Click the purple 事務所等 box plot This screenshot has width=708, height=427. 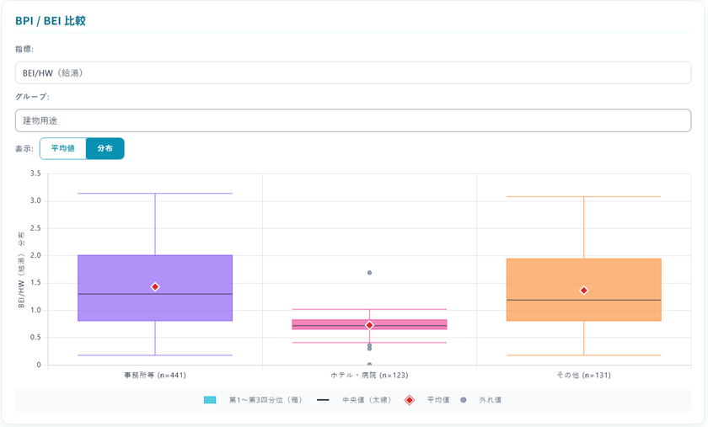pyautogui.click(x=155, y=288)
